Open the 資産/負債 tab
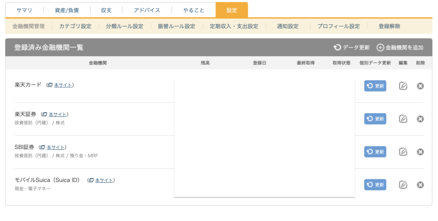This screenshot has height=221, width=438. [67, 10]
